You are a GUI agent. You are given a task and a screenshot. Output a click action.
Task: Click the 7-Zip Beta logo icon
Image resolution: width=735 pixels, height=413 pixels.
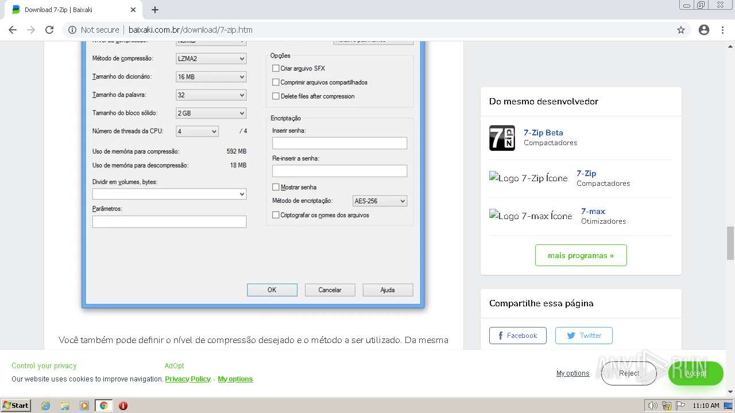tap(502, 138)
